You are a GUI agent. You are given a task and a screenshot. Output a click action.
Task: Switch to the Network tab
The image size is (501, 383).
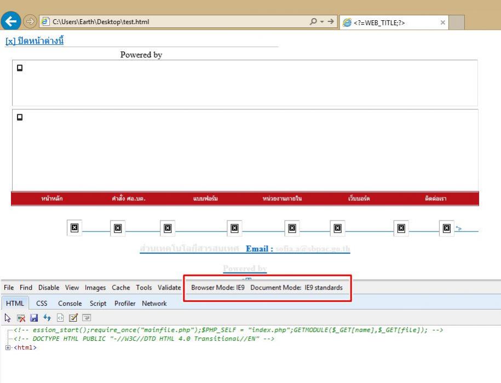[x=154, y=303]
